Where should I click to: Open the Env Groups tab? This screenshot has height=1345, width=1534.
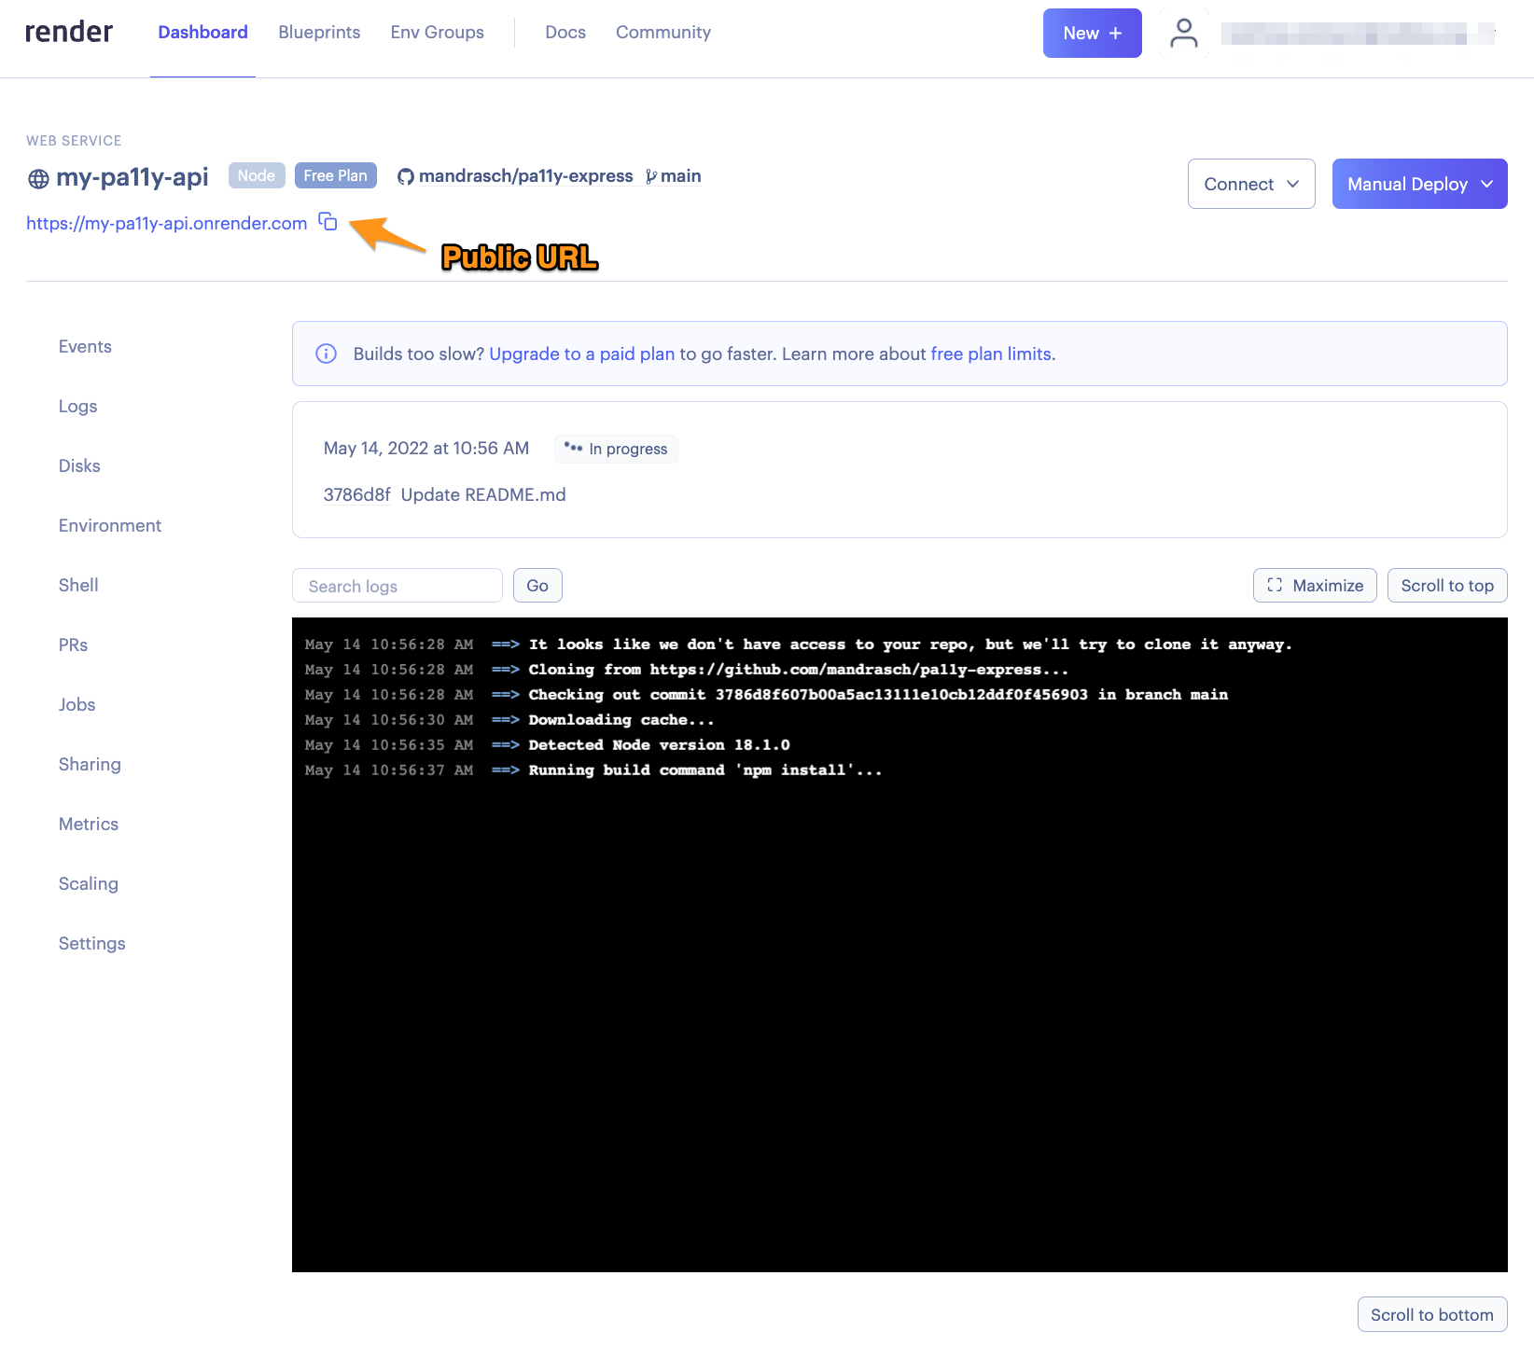(x=437, y=33)
